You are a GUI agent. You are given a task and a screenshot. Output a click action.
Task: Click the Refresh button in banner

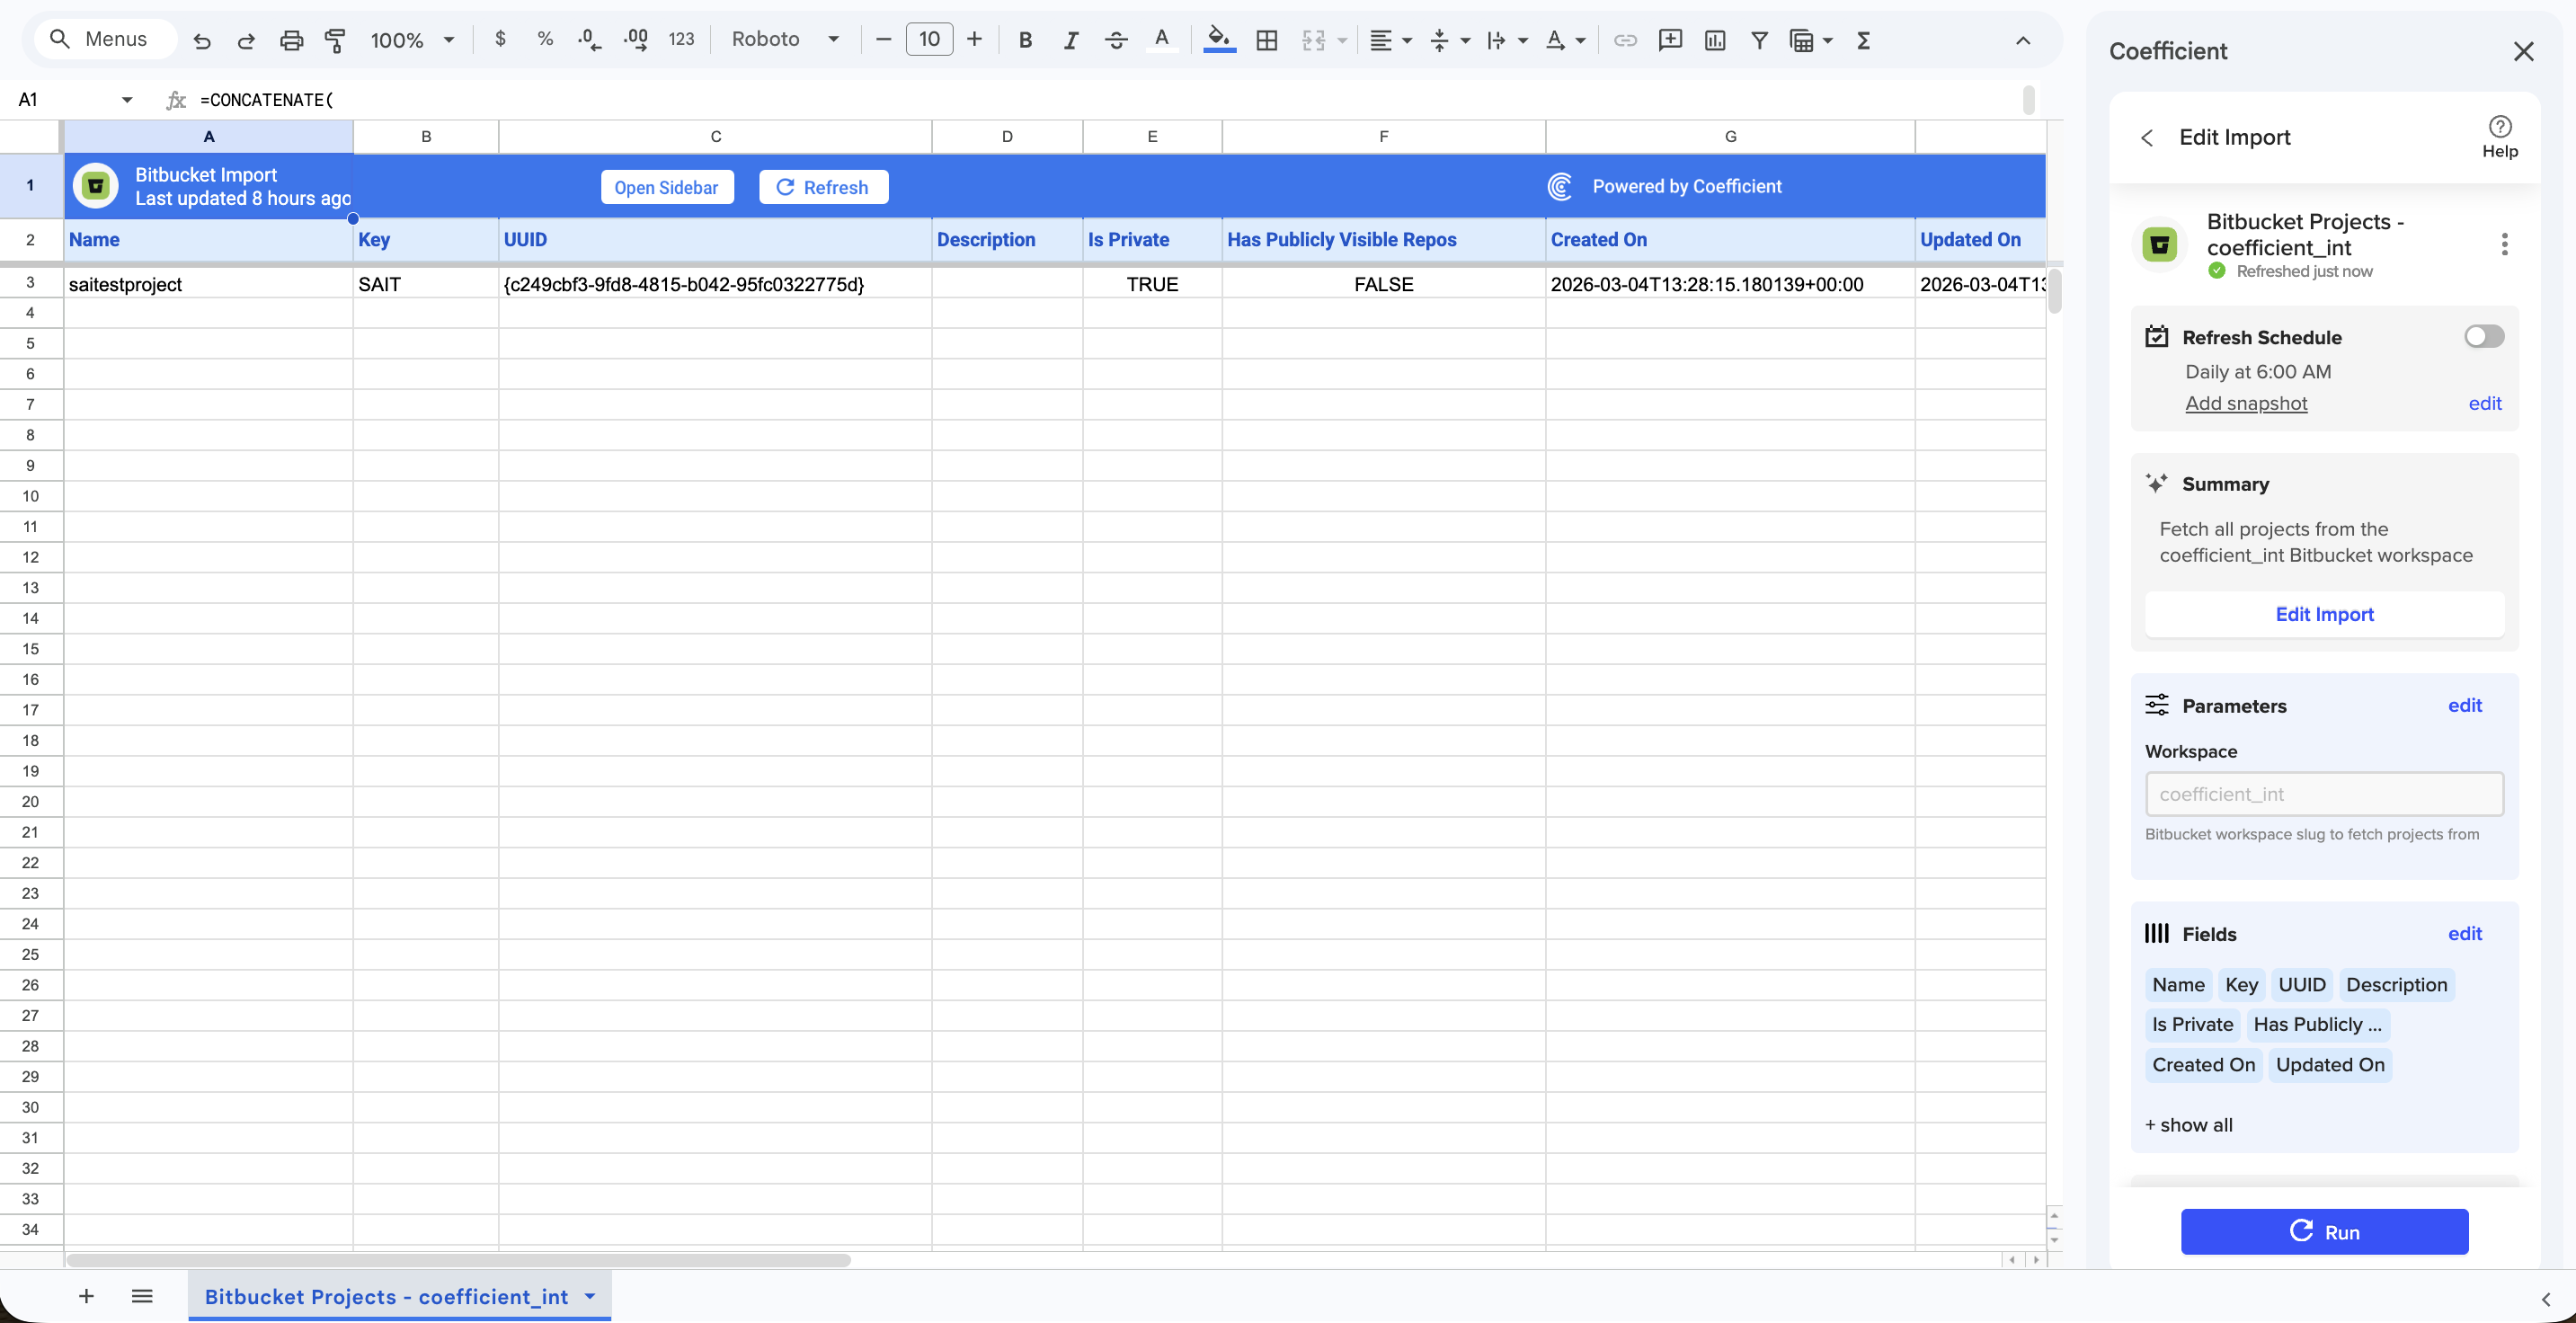click(823, 187)
